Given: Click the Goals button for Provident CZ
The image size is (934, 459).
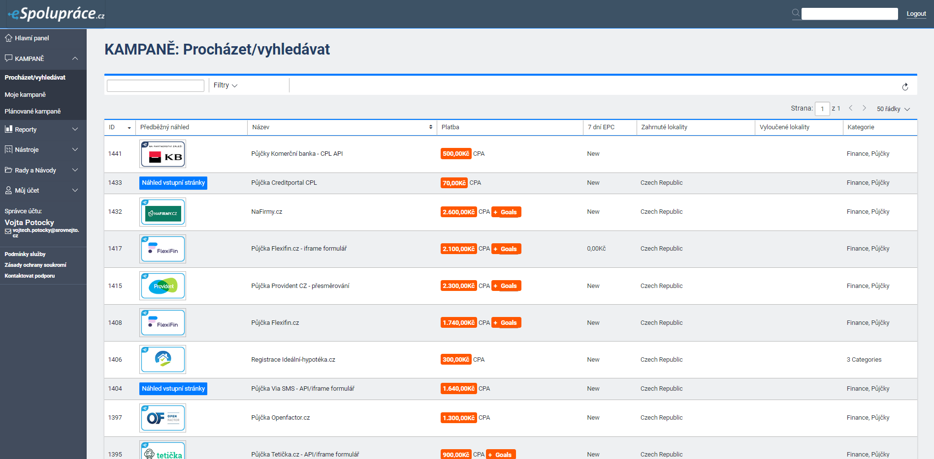Looking at the screenshot, I should (506, 286).
